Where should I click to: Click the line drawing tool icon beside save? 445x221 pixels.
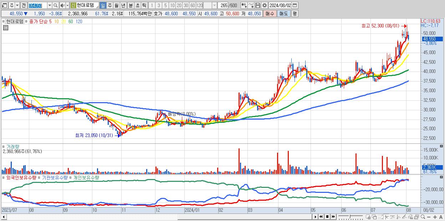251,5
